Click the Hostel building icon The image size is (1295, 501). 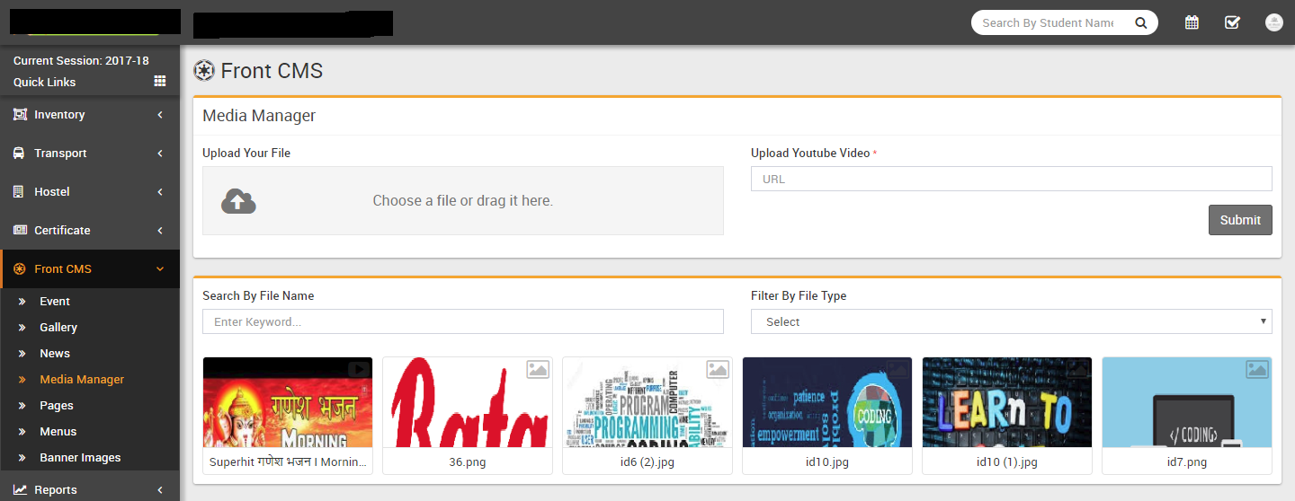coord(20,192)
